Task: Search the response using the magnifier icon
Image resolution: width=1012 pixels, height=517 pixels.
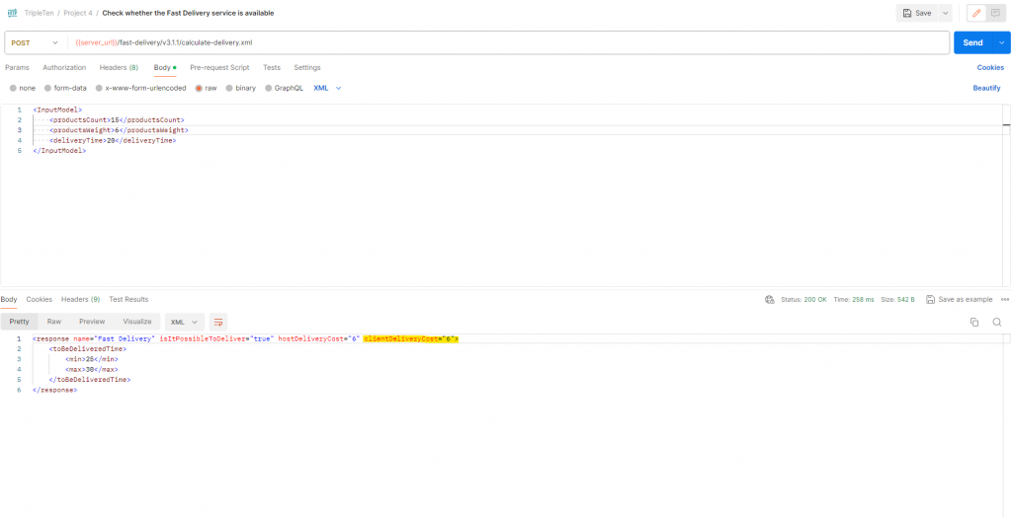Action: click(x=997, y=322)
